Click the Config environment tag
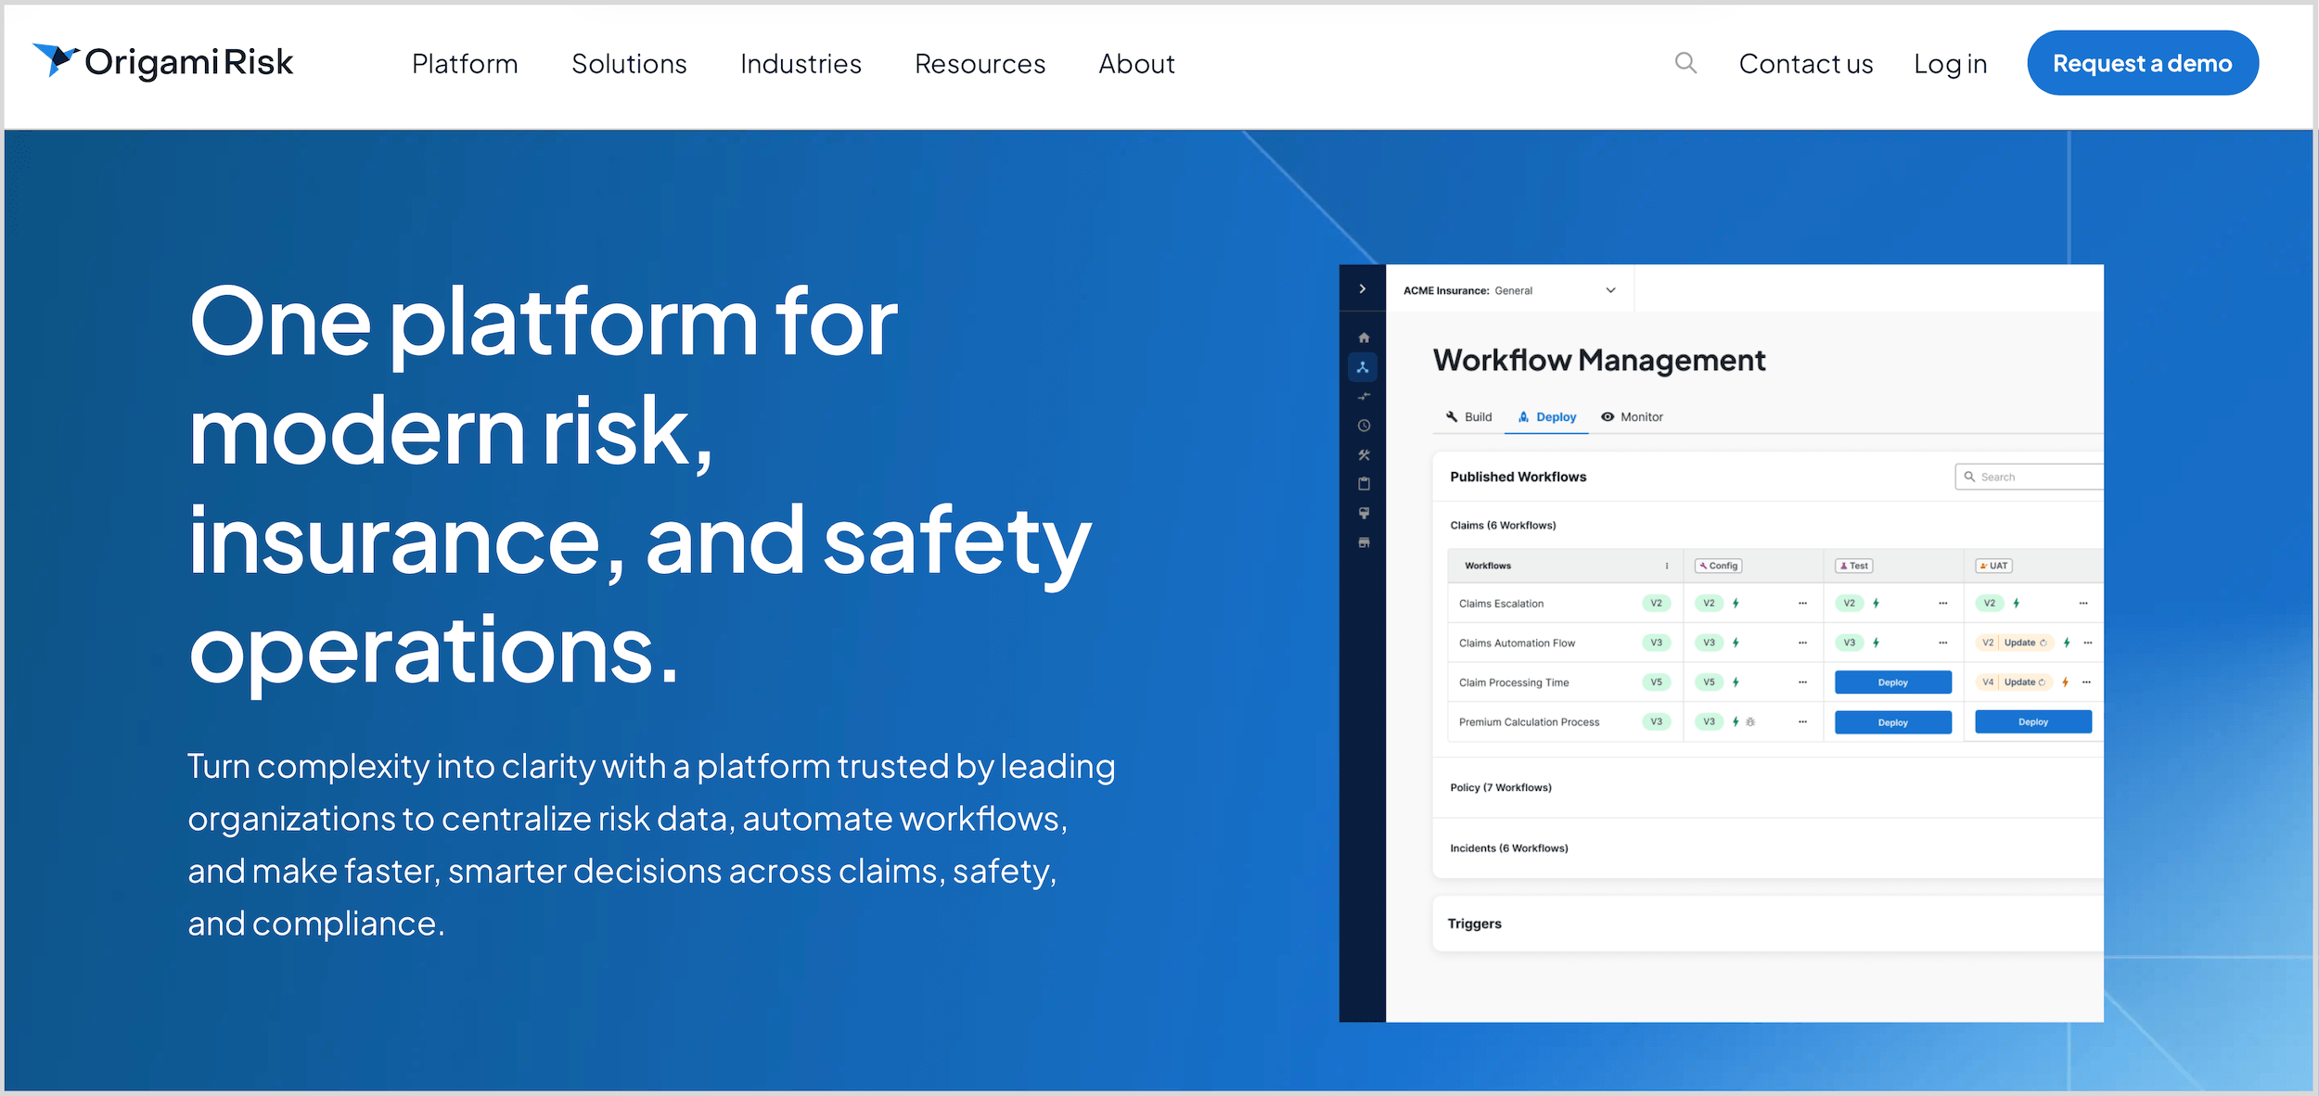Screen dimensions: 2319x1096 coord(1719,566)
